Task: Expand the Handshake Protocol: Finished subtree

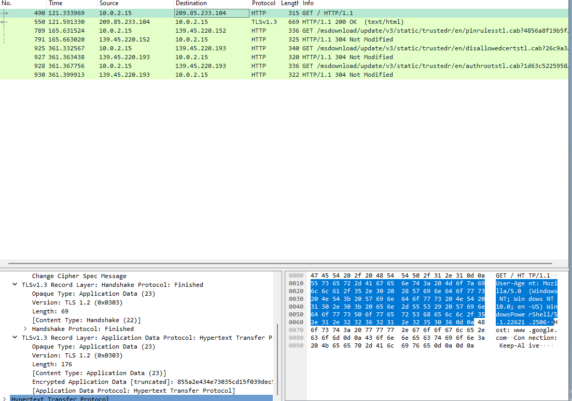Action: [x=25, y=329]
